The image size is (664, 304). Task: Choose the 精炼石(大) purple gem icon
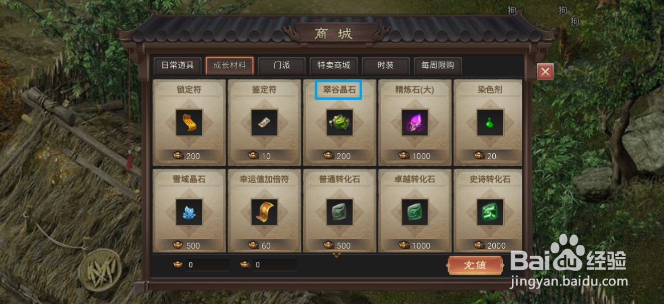pos(415,123)
